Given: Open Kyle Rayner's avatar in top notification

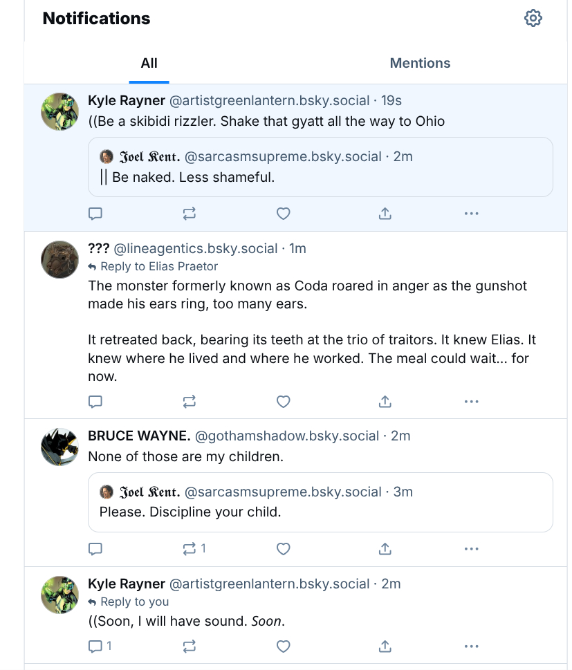Looking at the screenshot, I should coord(59,111).
